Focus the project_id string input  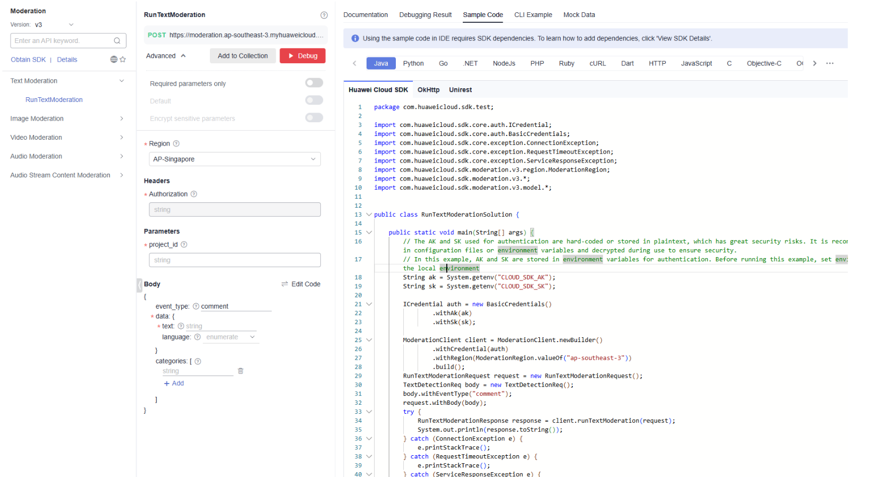click(235, 260)
